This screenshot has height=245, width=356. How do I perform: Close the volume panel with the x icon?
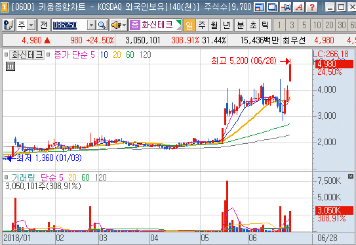click(x=351, y=176)
